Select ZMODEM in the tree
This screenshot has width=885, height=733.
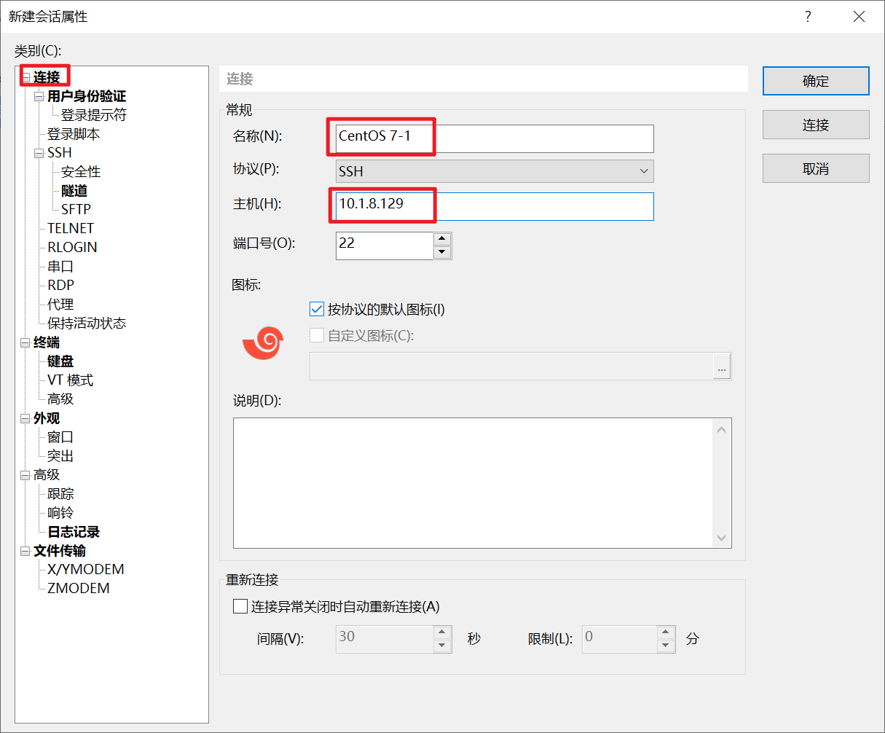coord(79,588)
